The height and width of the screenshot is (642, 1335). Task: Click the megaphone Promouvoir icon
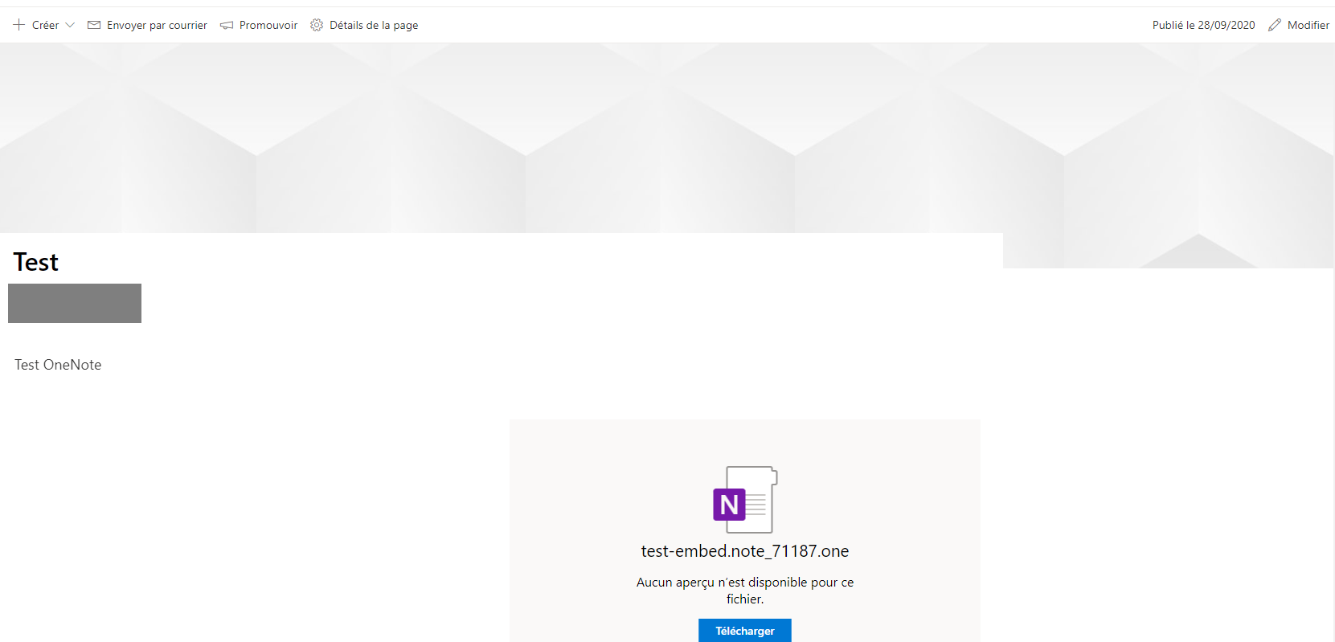(227, 25)
